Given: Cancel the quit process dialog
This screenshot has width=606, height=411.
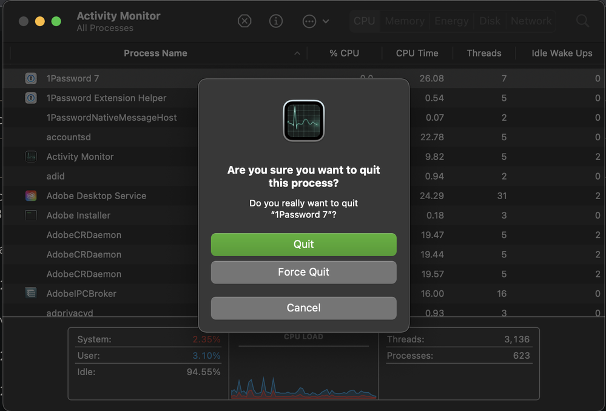Looking at the screenshot, I should (303, 308).
